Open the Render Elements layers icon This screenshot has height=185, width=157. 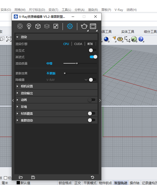47,26
